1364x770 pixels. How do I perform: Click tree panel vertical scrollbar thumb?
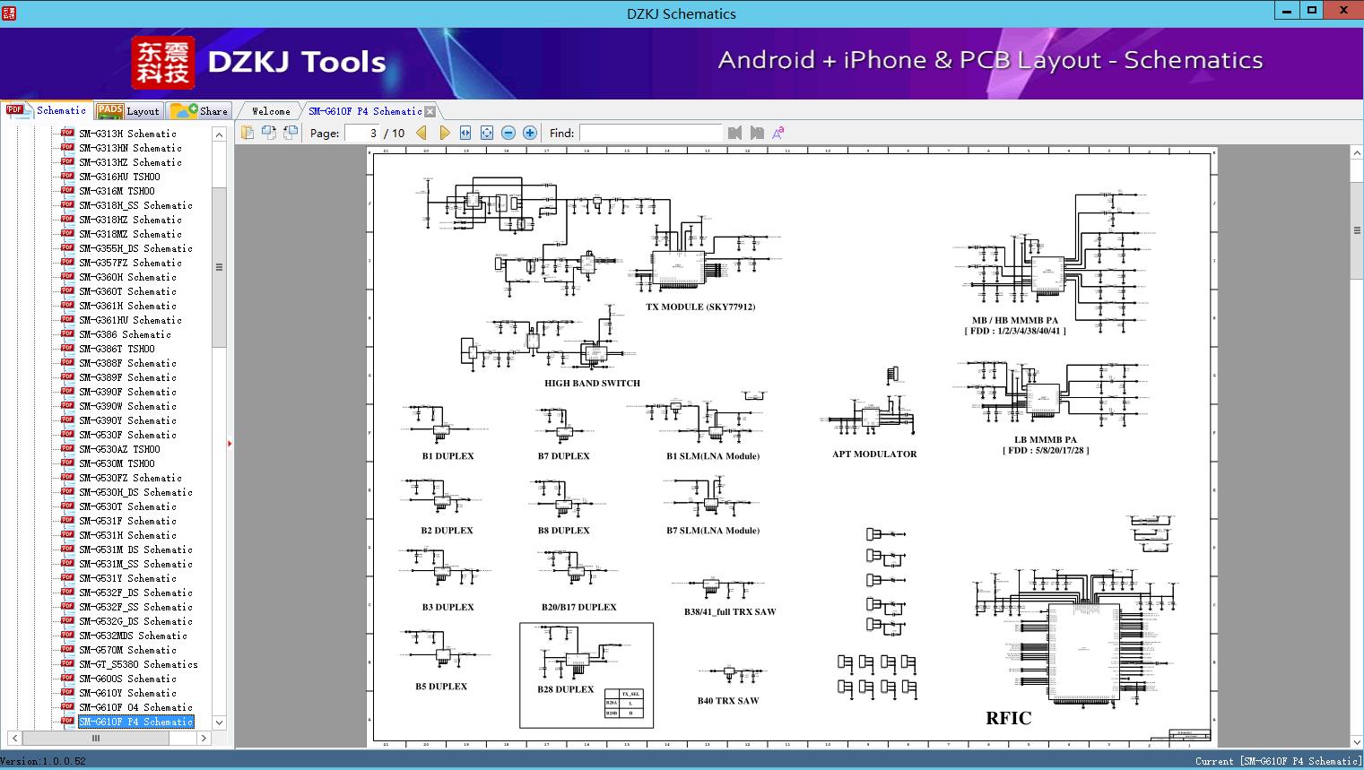(x=219, y=267)
